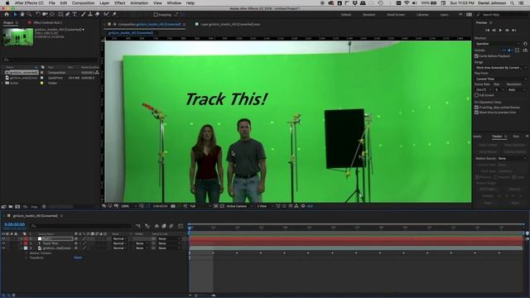Toggle the Snapping checkbox
Screen dimensions: 530x298
coord(156,15)
